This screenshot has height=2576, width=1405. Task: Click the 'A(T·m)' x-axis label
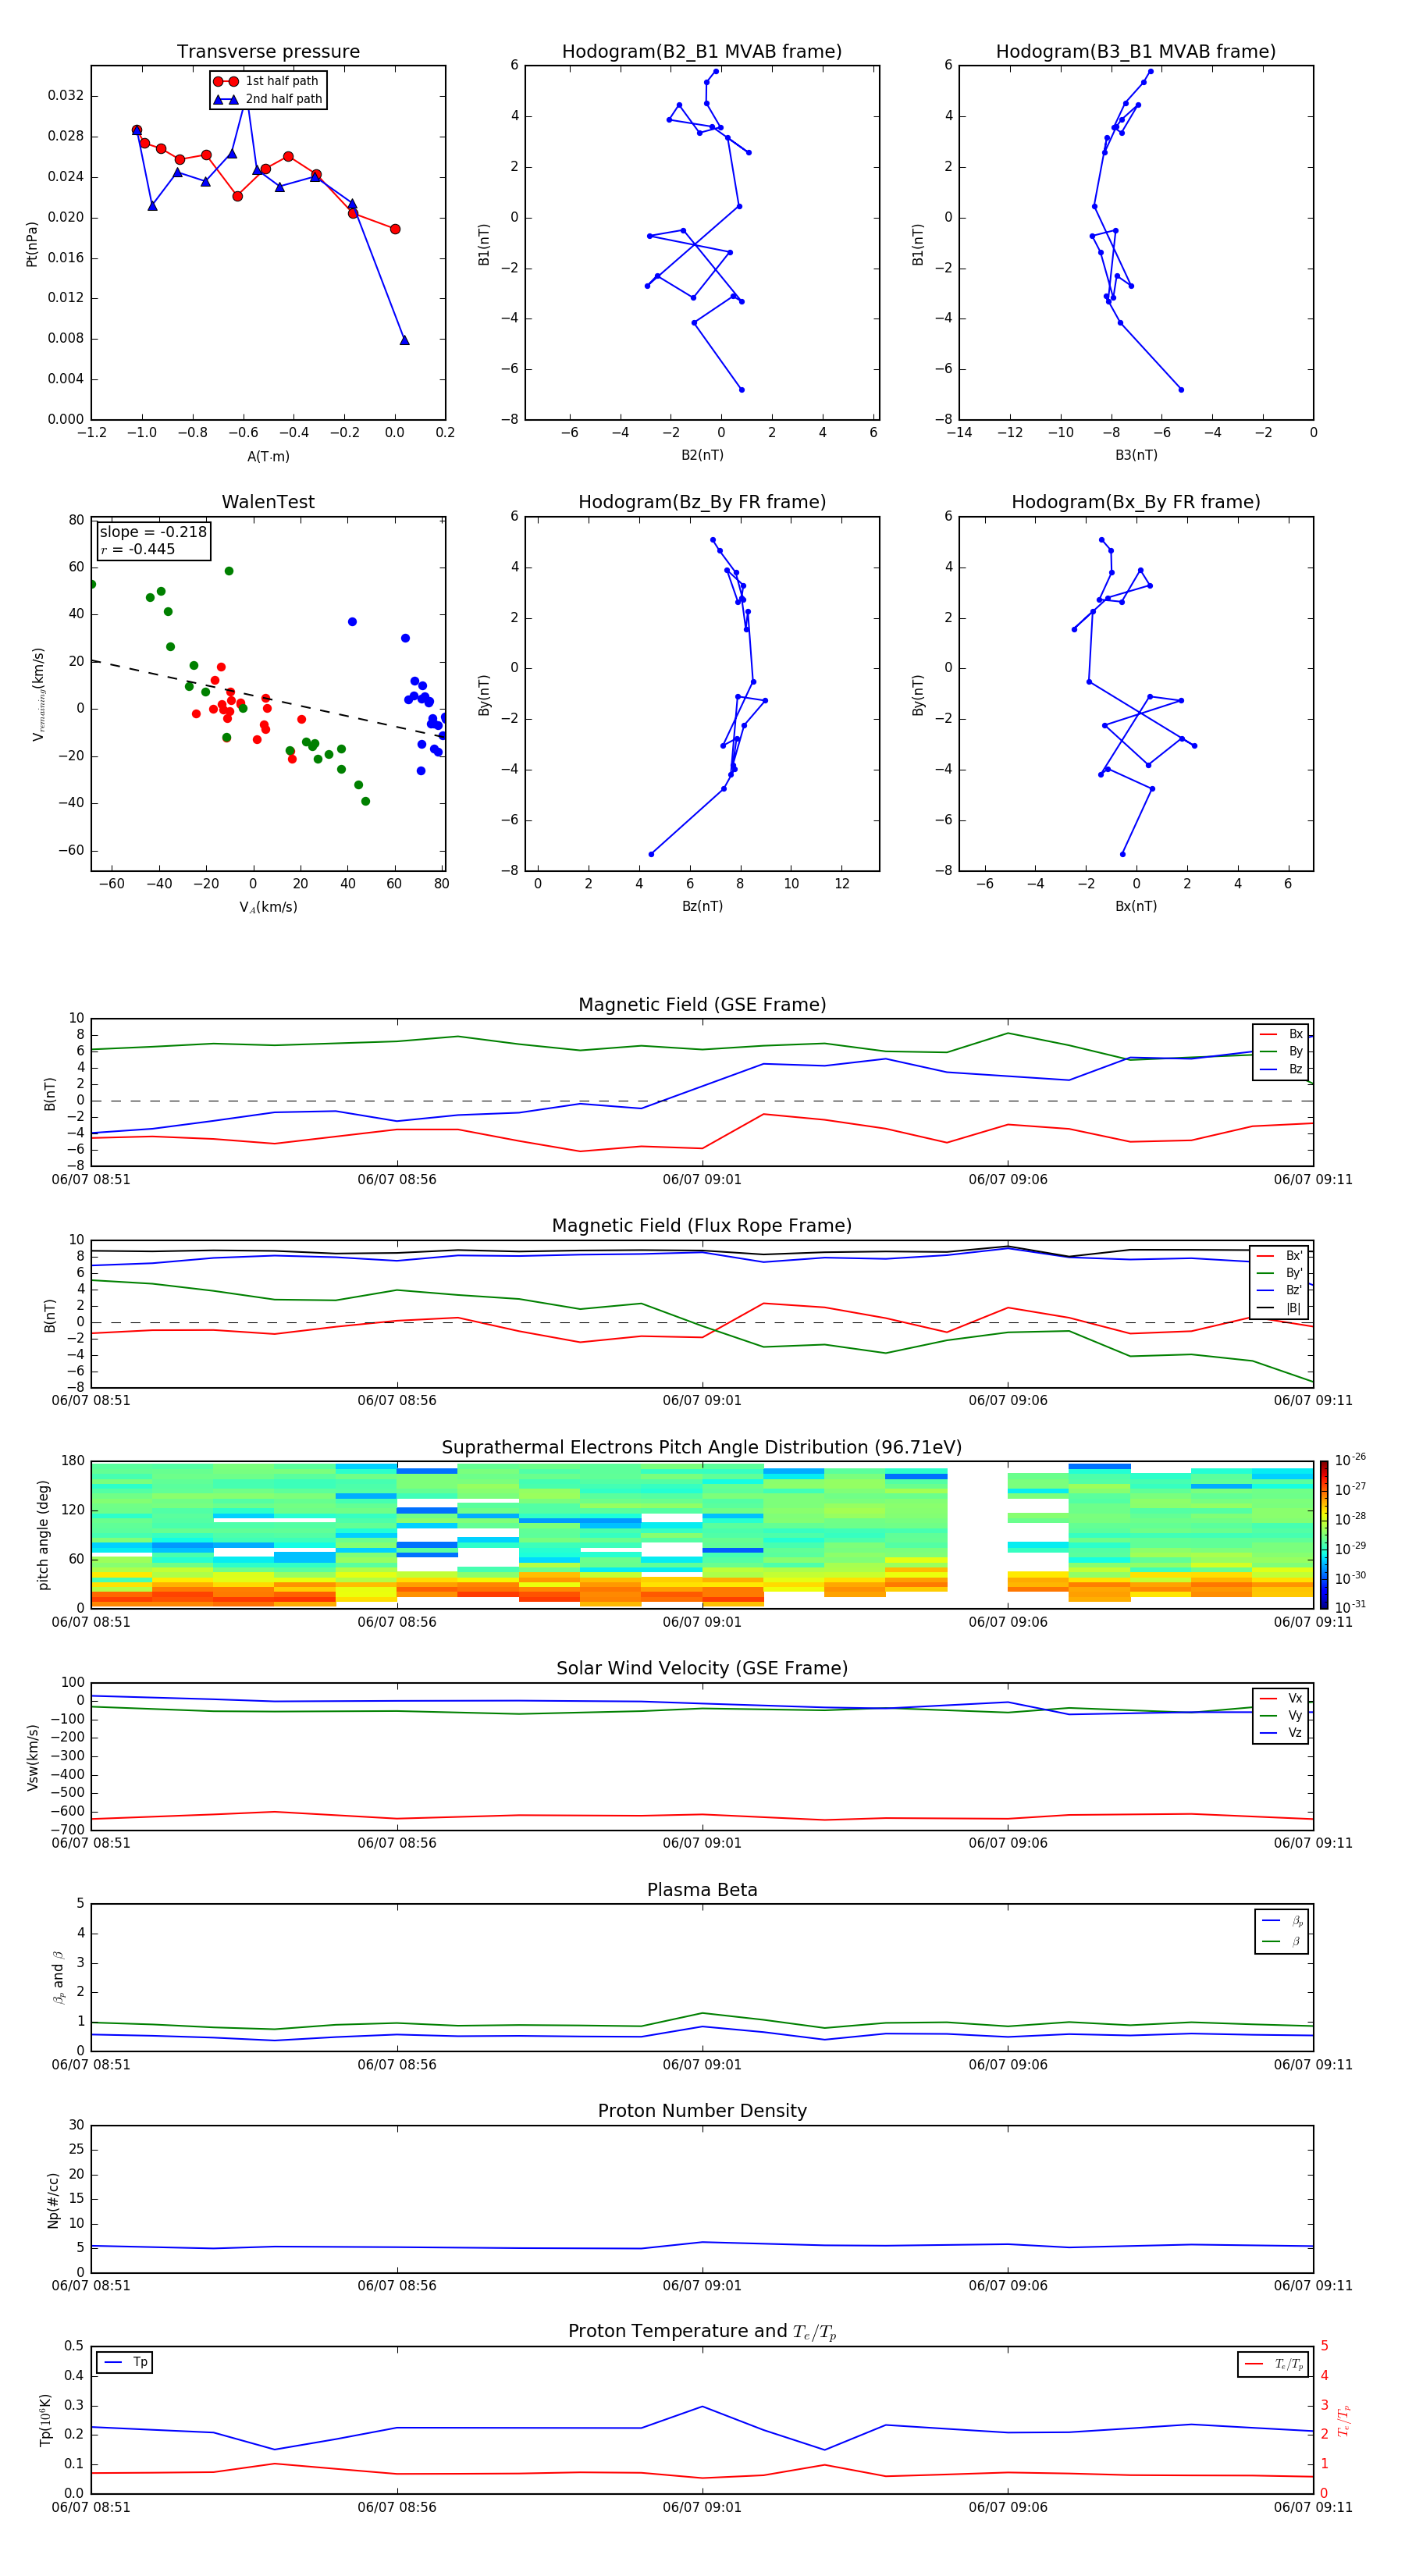tap(268, 457)
